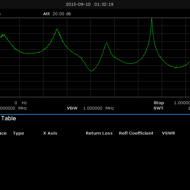Click the small third peak on the trace

click(x=107, y=43)
